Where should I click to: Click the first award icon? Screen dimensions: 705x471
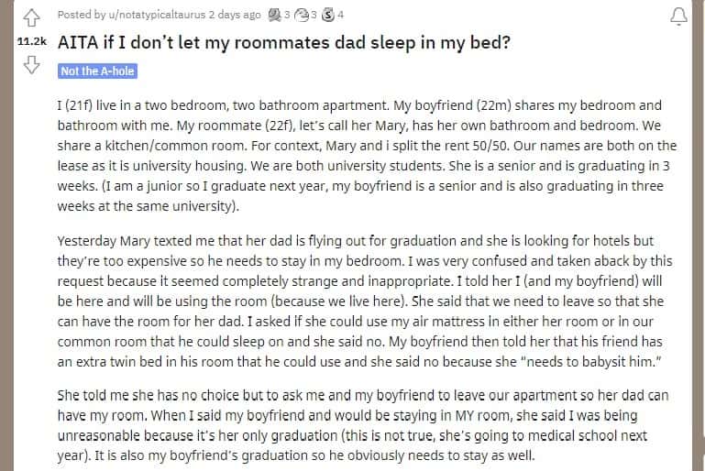point(273,15)
